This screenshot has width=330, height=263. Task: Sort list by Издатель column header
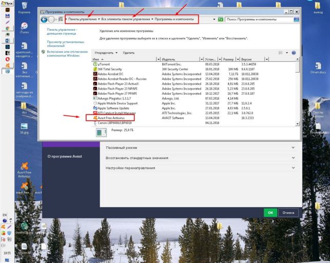click(180, 59)
